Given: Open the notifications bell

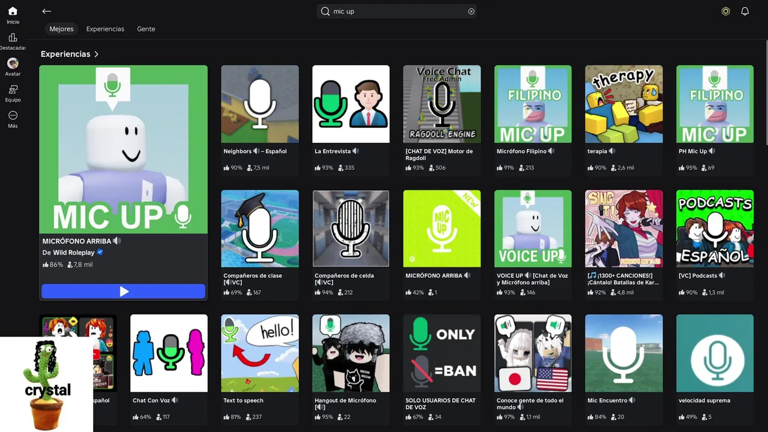Looking at the screenshot, I should [x=745, y=11].
